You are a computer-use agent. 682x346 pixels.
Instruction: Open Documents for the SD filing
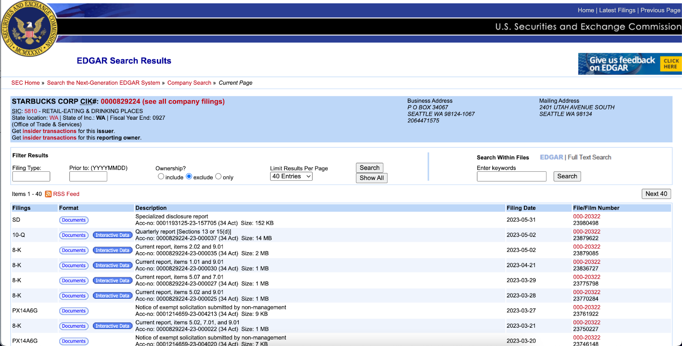74,220
